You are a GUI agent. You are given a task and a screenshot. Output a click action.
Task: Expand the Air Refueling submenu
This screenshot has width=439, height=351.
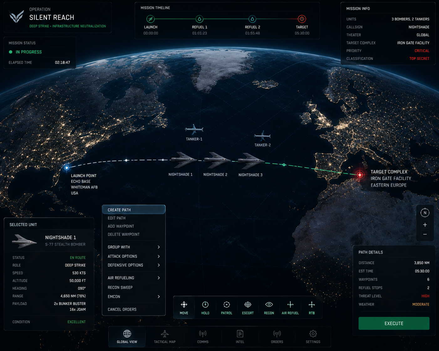(x=134, y=278)
